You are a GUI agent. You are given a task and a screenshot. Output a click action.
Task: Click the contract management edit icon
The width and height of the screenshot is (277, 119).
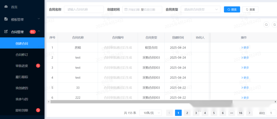coord(6,32)
